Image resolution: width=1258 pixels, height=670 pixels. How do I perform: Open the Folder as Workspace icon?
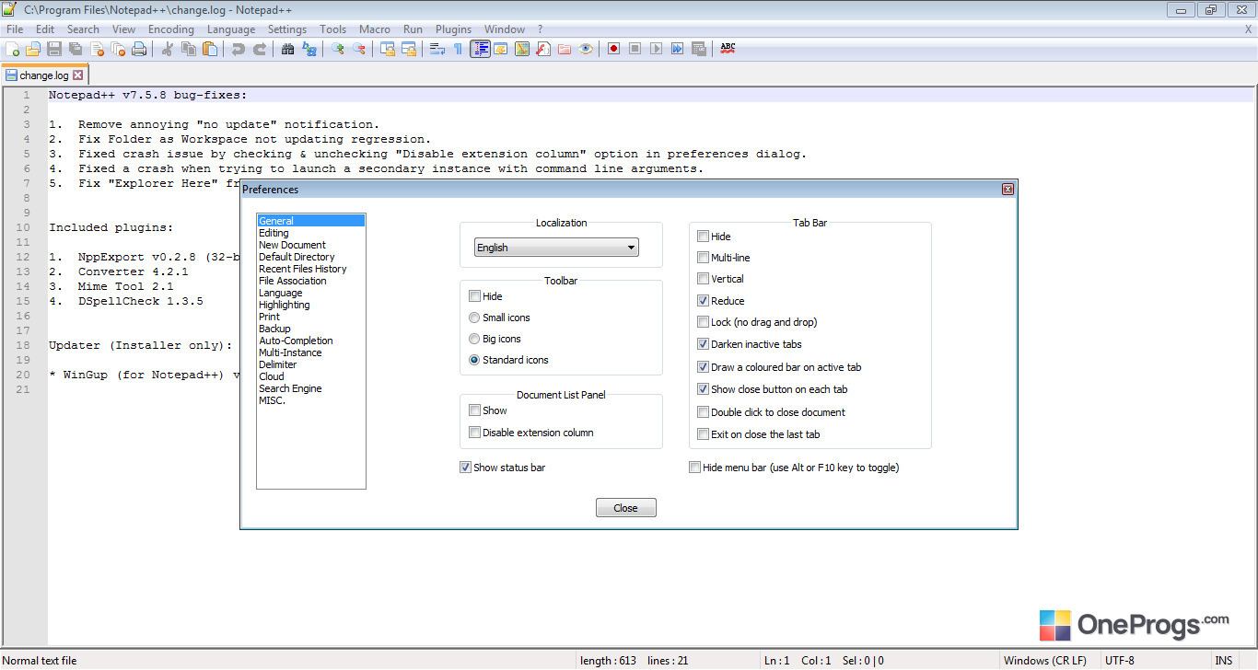565,49
